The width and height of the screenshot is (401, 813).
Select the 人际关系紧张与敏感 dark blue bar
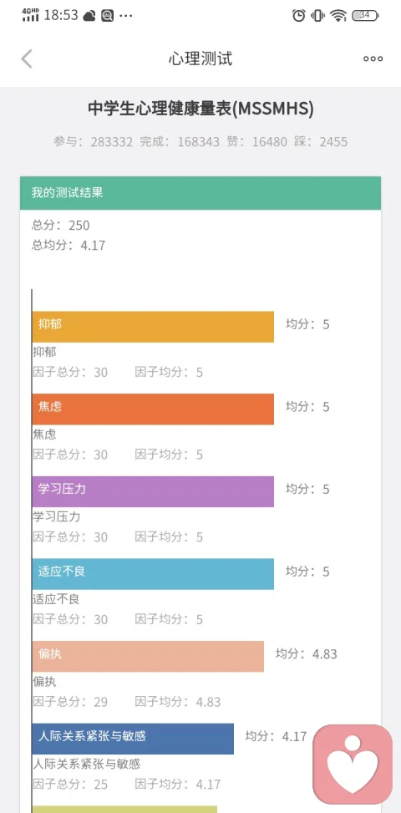[x=133, y=739]
